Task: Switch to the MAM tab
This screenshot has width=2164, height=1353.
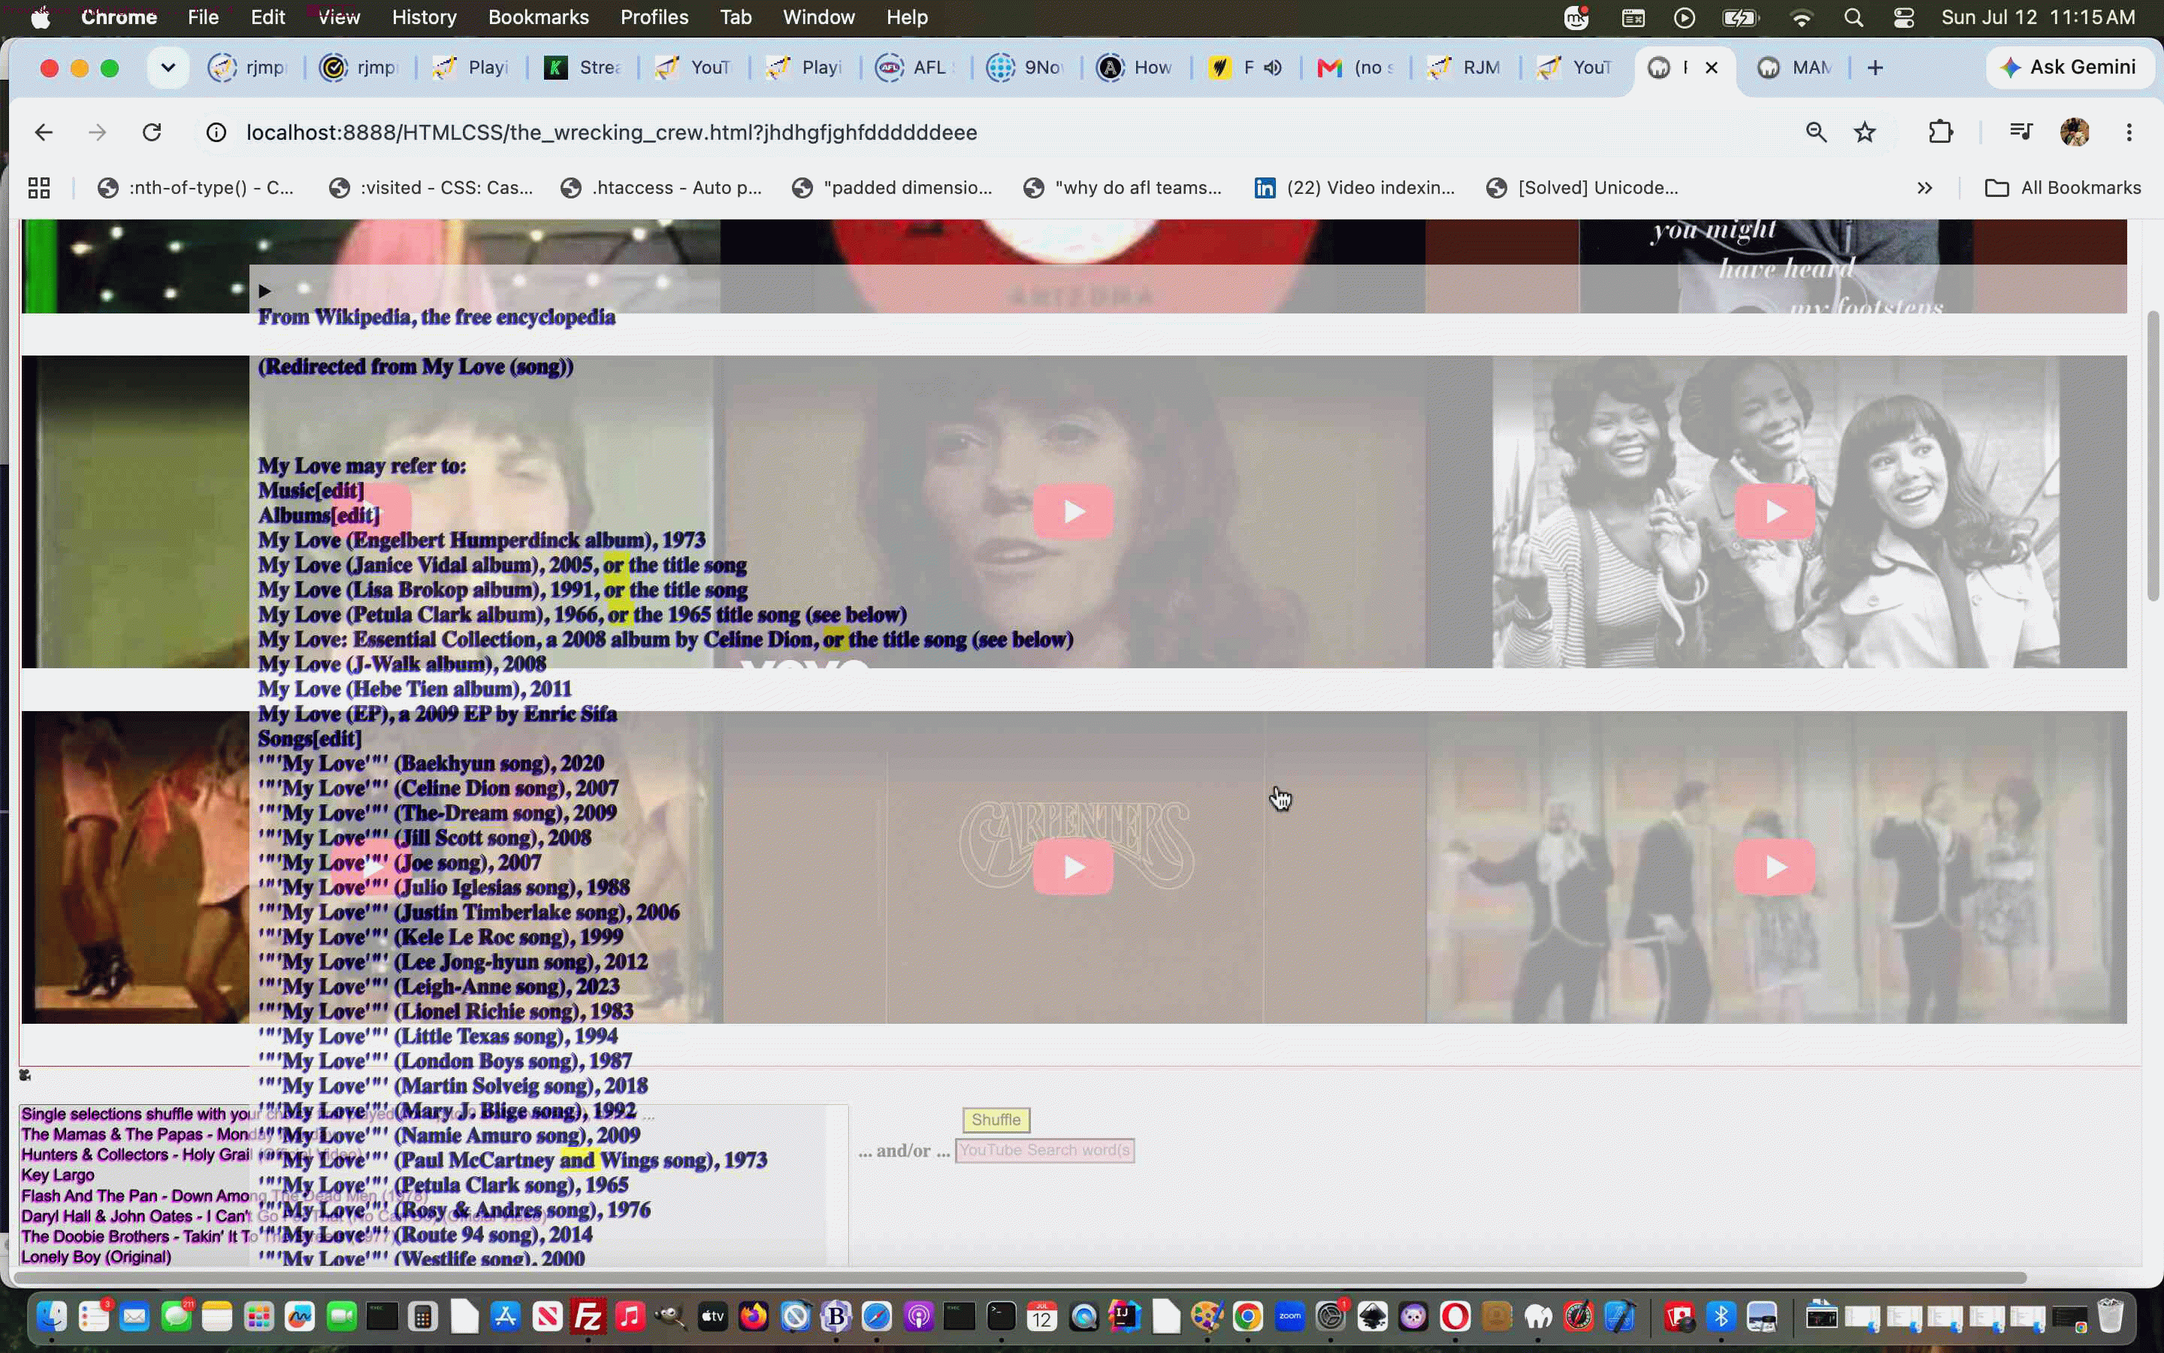Action: pyautogui.click(x=1796, y=68)
